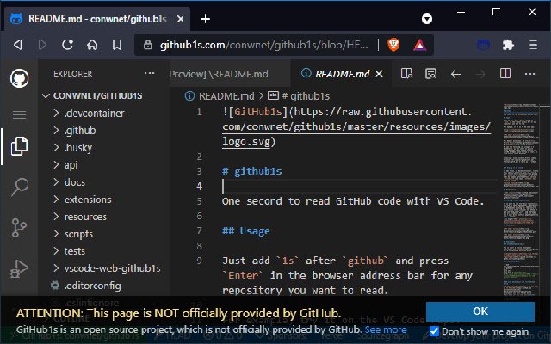Close the README.md editor tab
Image resolution: width=551 pixels, height=344 pixels.
tap(379, 74)
